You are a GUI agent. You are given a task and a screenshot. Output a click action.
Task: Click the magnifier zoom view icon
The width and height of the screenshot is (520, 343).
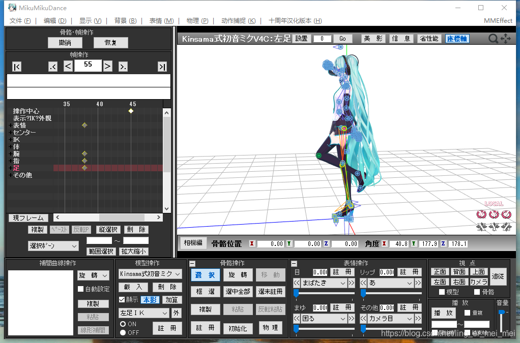[x=493, y=39]
